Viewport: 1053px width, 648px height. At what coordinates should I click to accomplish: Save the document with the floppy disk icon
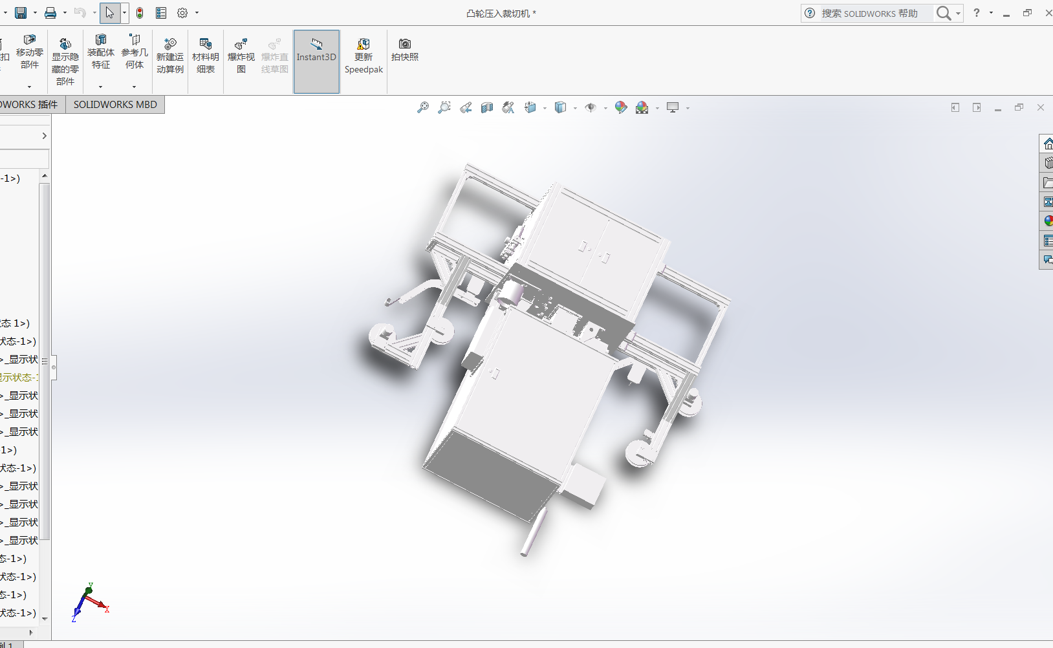coord(21,13)
